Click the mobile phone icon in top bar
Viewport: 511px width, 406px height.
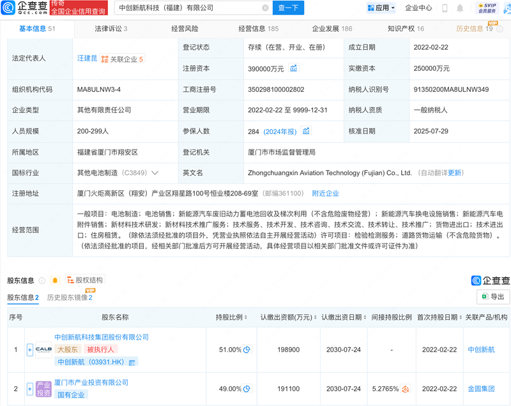pyautogui.click(x=445, y=8)
